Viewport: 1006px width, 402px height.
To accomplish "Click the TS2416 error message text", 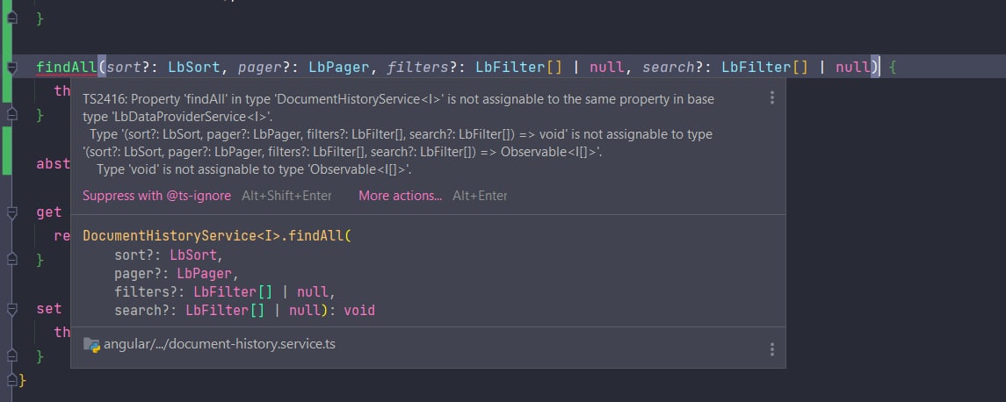I will 398,134.
